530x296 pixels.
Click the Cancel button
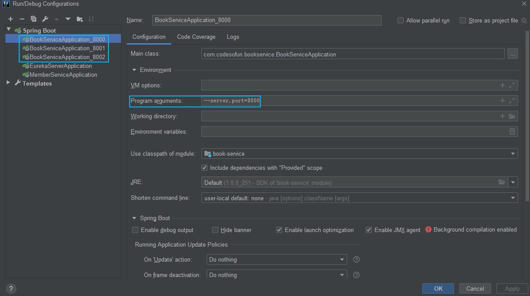tap(475, 289)
